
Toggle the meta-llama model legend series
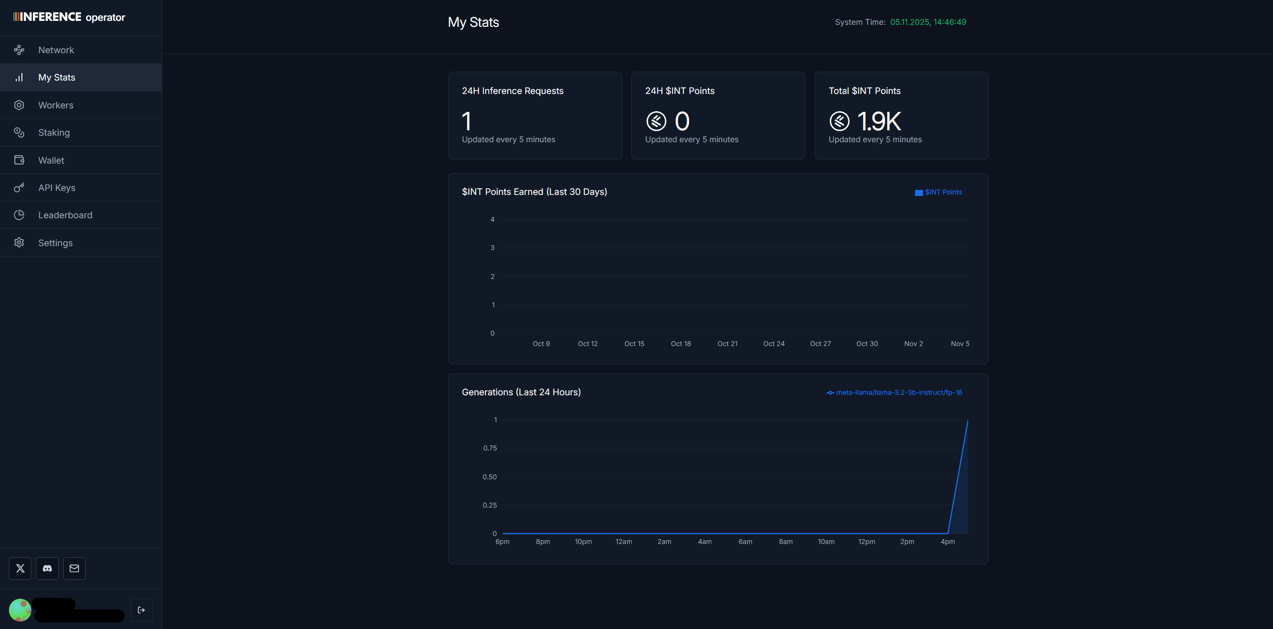click(x=899, y=393)
